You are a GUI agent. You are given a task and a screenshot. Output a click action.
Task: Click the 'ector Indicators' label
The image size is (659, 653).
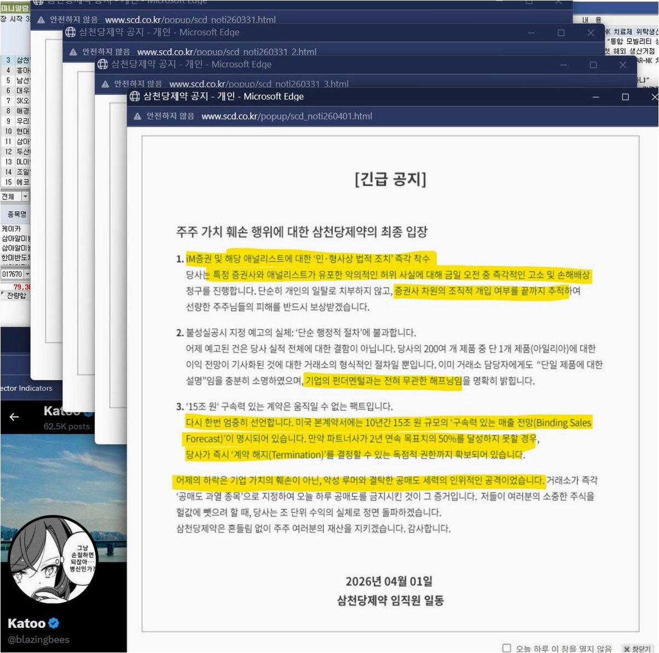[x=26, y=388]
